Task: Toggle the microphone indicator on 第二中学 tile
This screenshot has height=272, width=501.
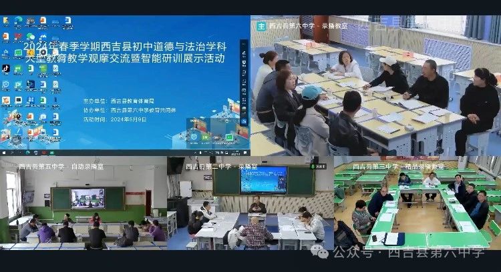Action: pyautogui.click(x=320, y=167)
